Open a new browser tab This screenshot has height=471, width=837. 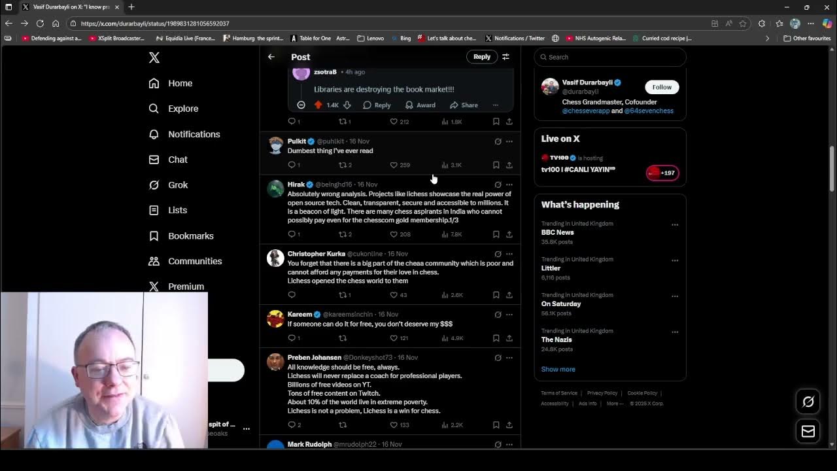pyautogui.click(x=131, y=7)
